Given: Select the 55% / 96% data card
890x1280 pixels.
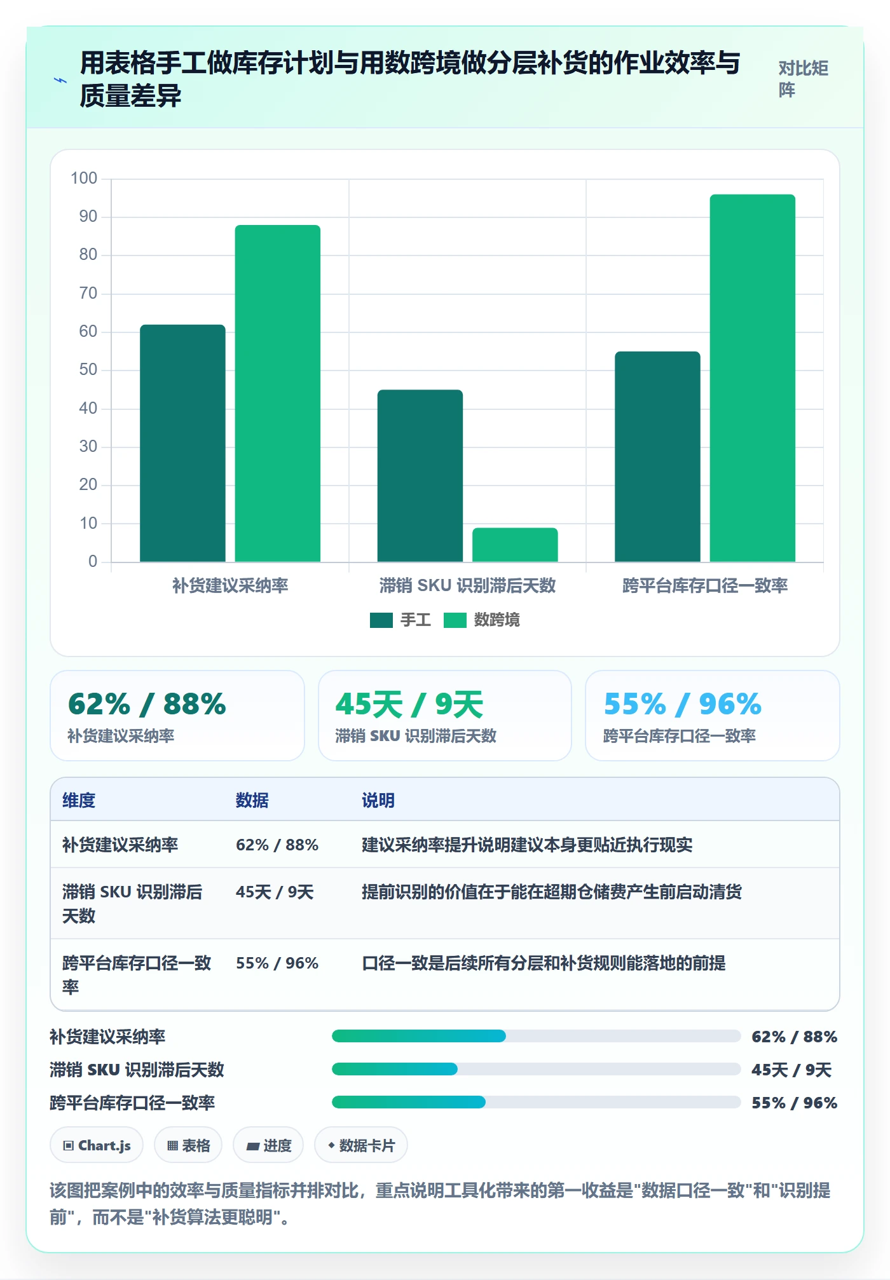Looking at the screenshot, I should (x=713, y=716).
